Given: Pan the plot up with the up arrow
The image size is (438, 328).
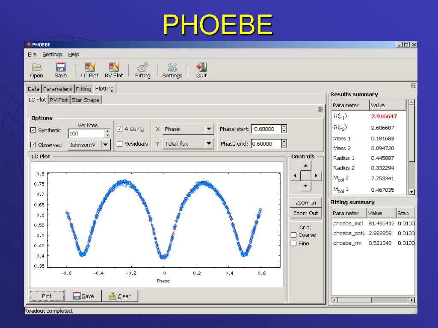Looking at the screenshot, I should pyautogui.click(x=305, y=166).
